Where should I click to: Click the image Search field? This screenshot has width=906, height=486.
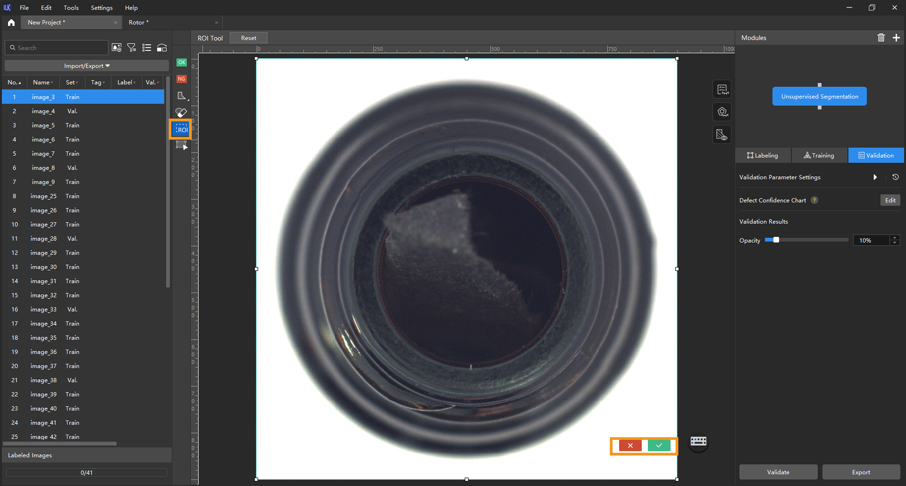[60, 47]
